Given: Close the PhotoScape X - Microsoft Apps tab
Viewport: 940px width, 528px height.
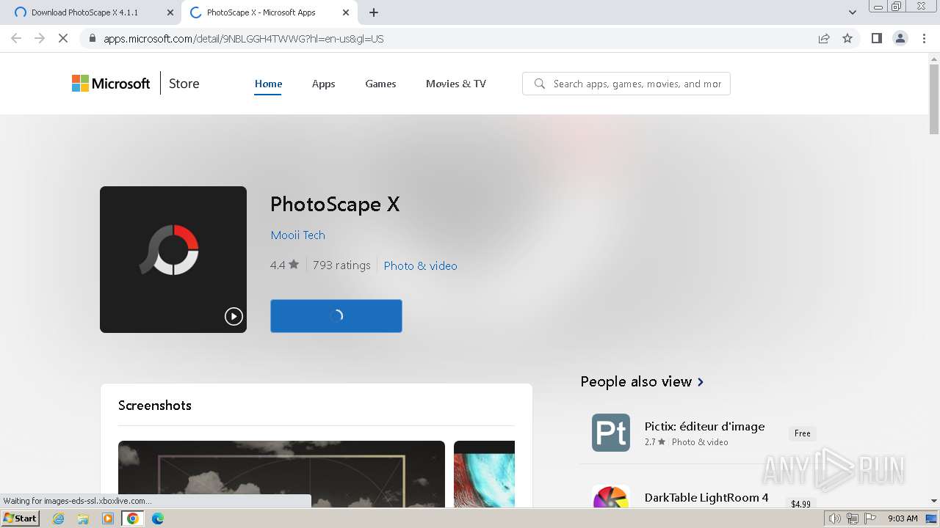Looking at the screenshot, I should click(346, 12).
